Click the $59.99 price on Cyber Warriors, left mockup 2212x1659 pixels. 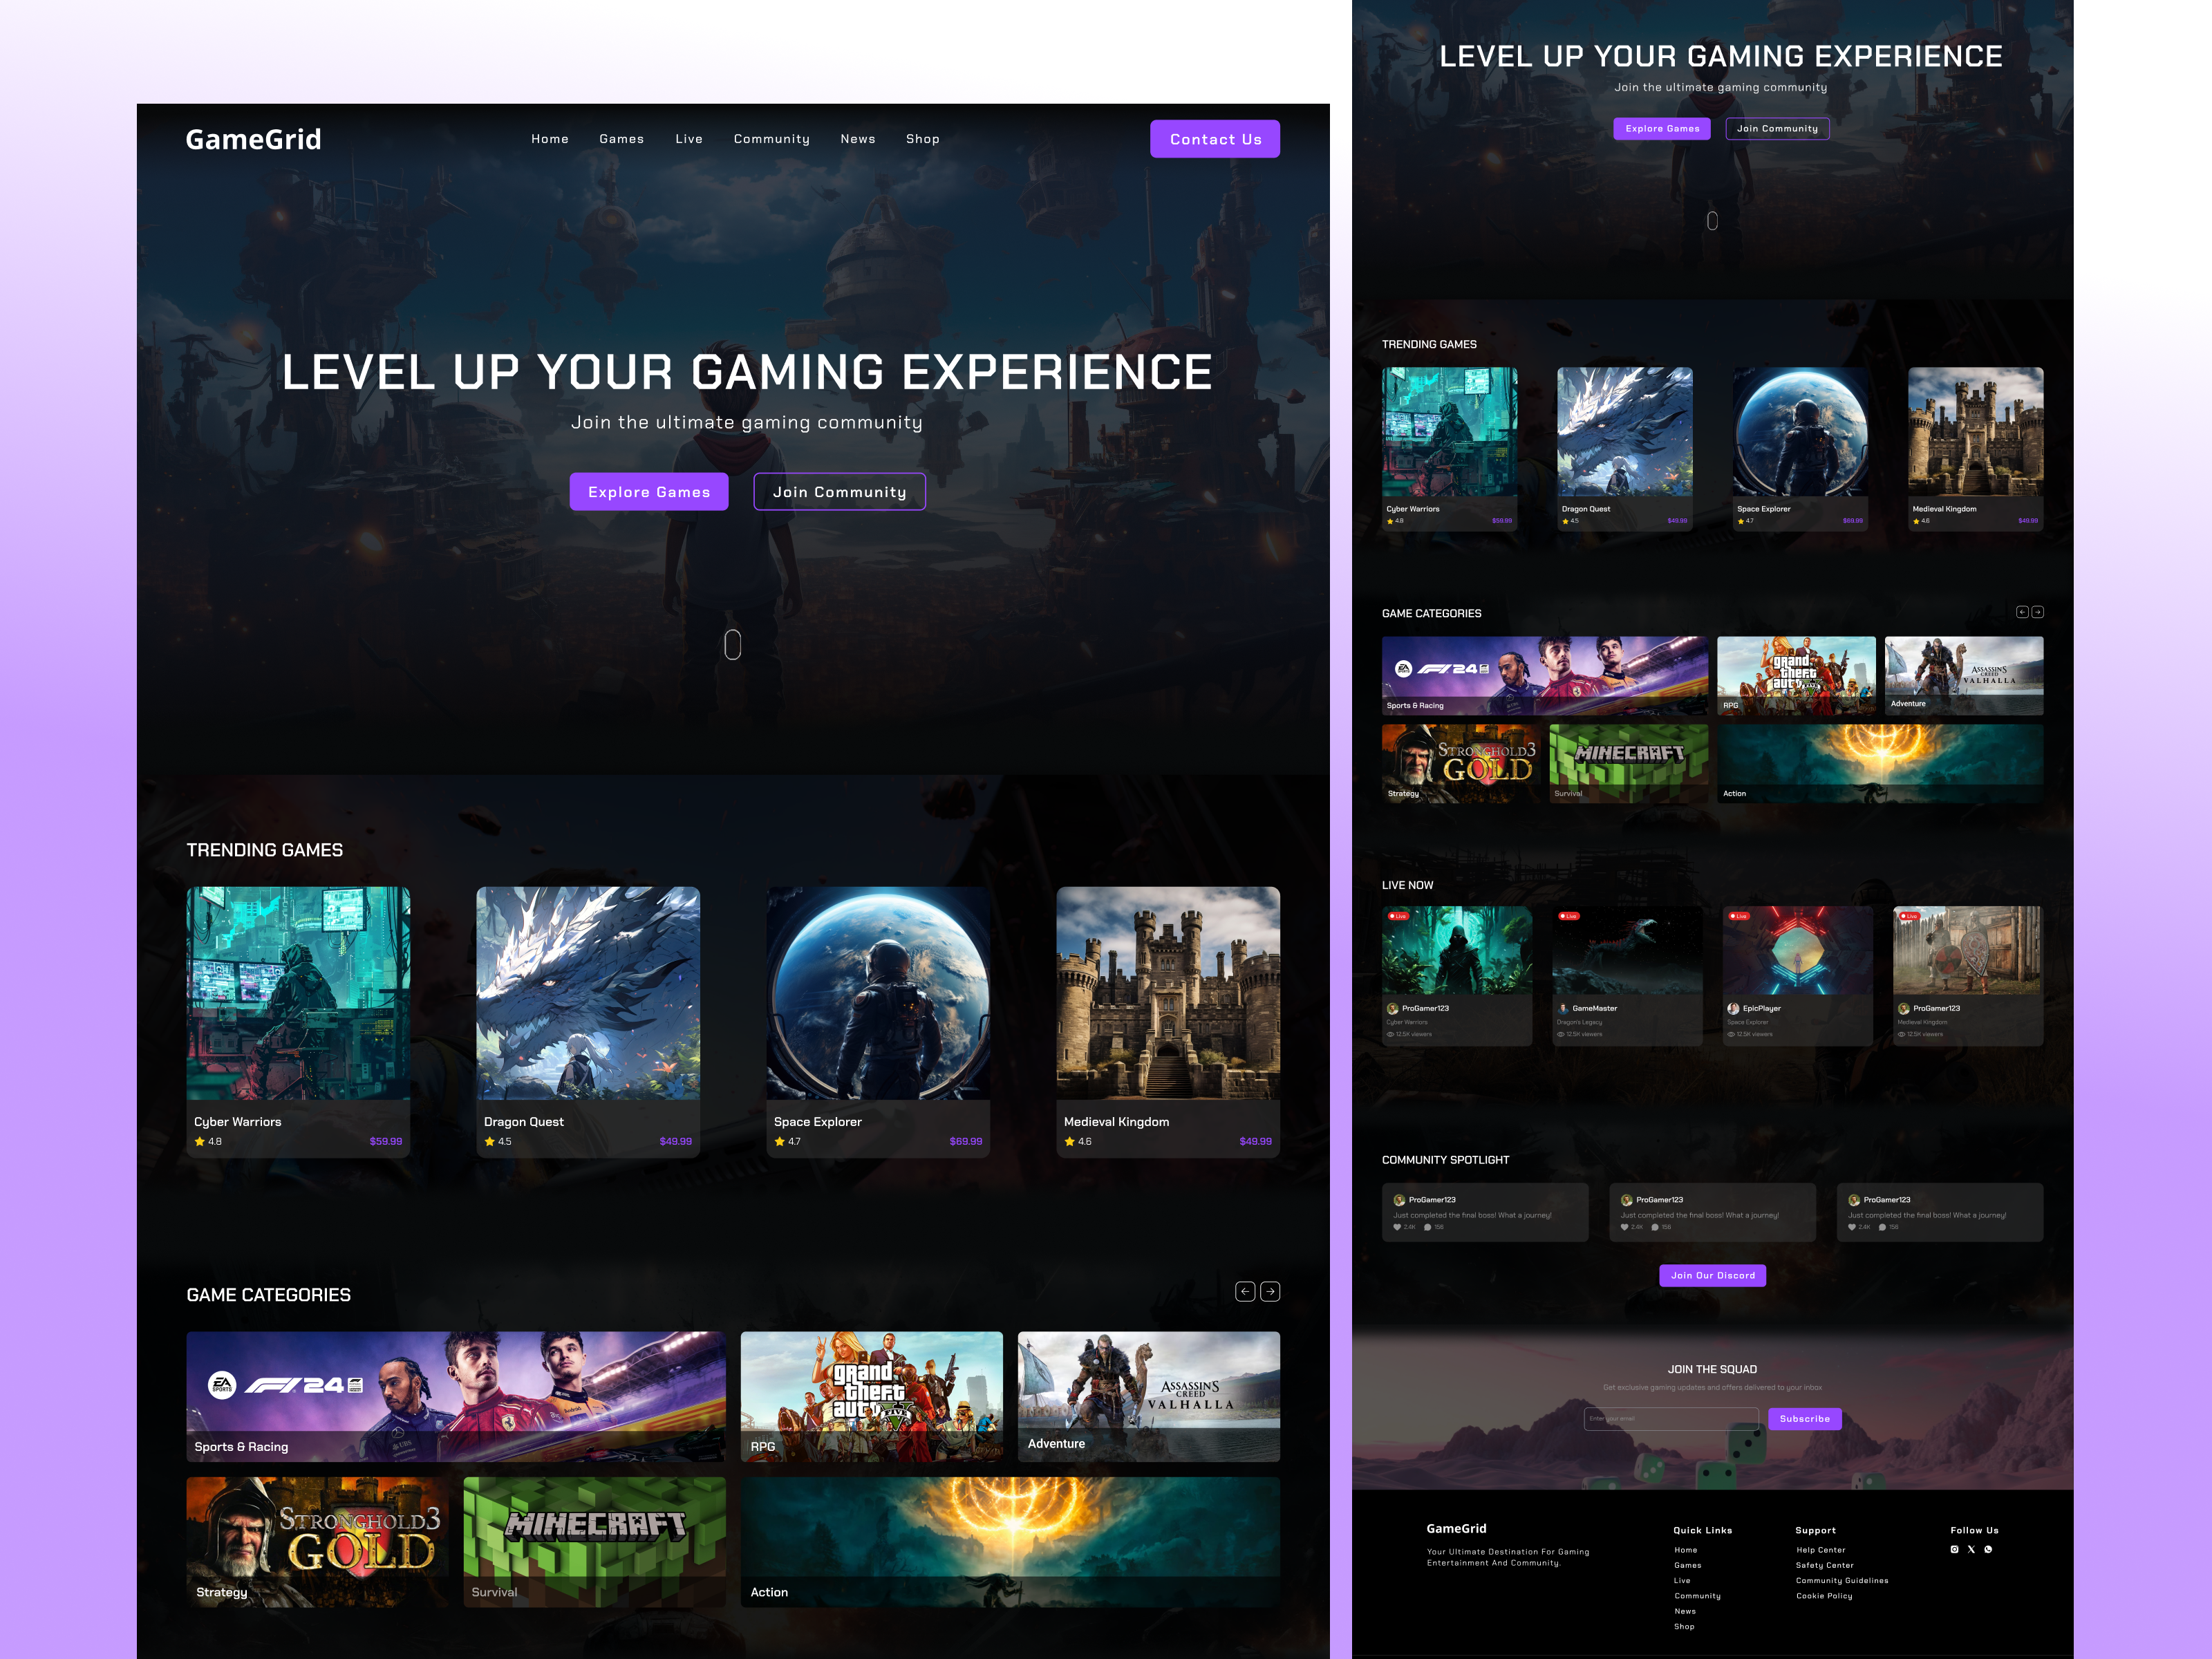click(x=386, y=1141)
